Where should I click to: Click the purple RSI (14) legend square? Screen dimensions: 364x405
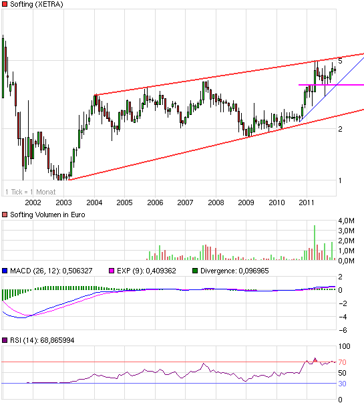(5, 340)
